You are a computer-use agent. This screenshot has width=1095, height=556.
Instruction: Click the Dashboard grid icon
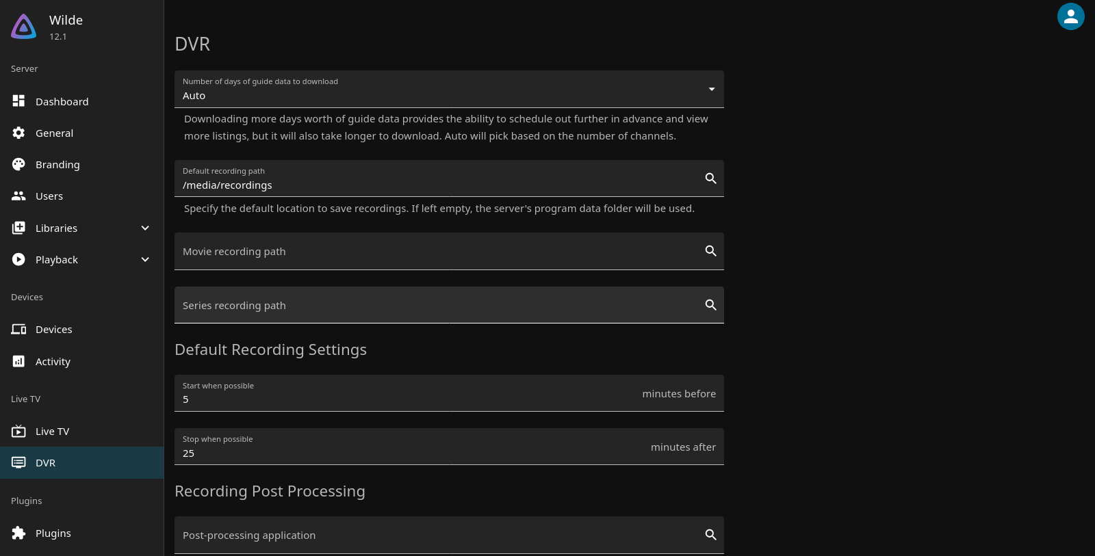click(18, 101)
